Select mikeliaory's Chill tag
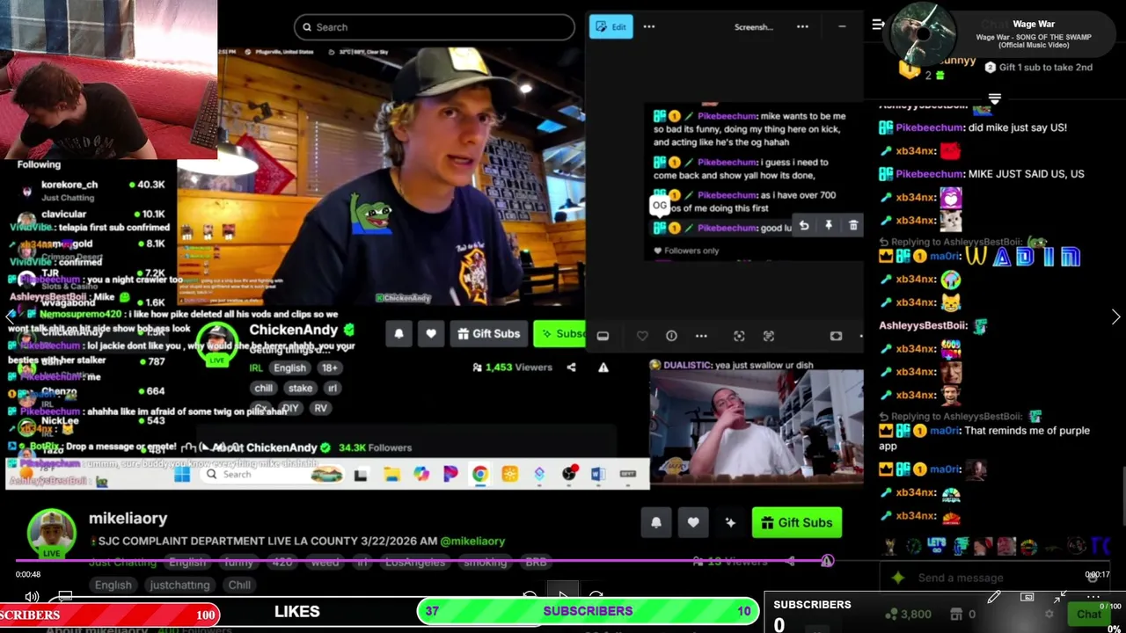This screenshot has width=1126, height=633. click(239, 586)
